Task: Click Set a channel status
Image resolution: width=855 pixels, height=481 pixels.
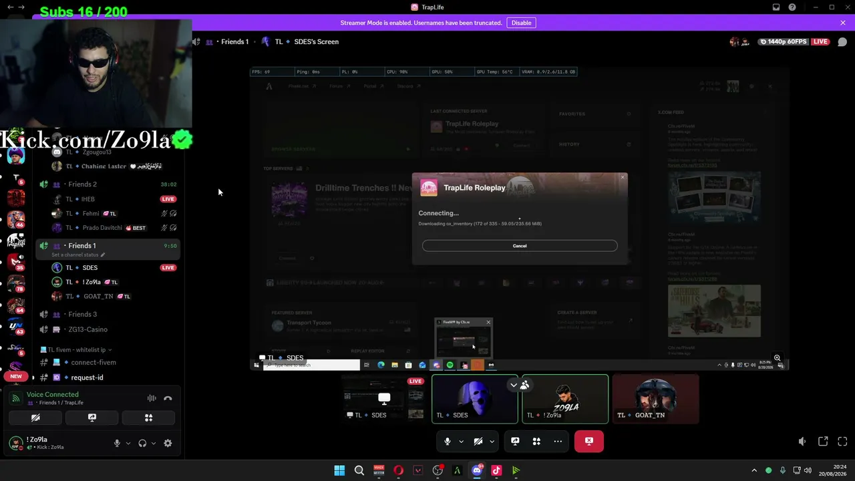Action: pos(75,255)
